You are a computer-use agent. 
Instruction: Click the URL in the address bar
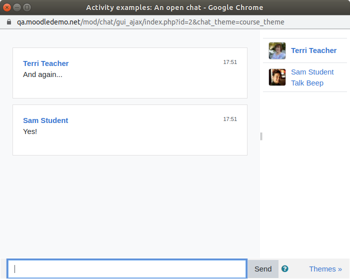150,22
